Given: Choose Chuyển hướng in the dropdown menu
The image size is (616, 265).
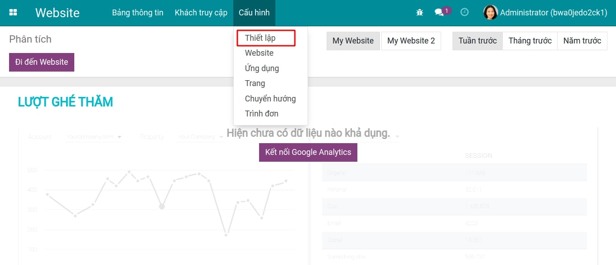Looking at the screenshot, I should point(270,98).
